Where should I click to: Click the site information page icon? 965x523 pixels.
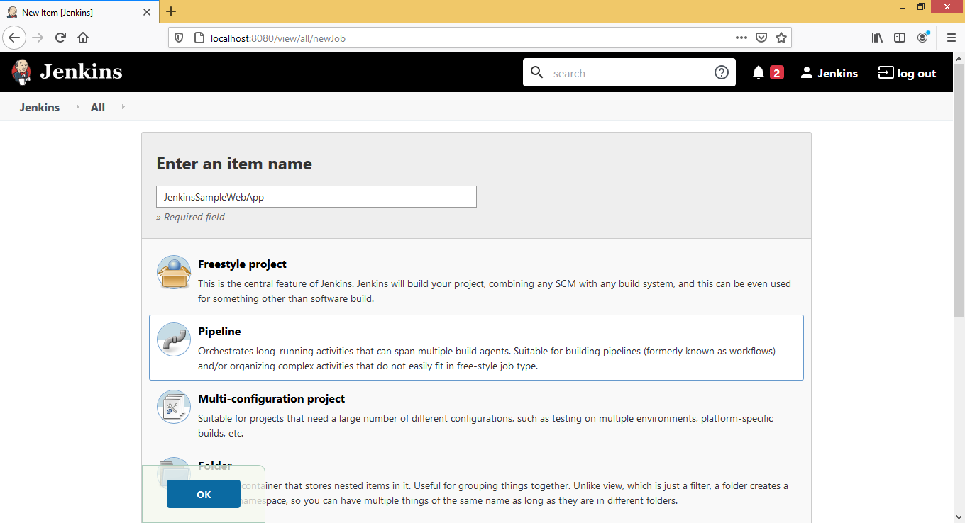pyautogui.click(x=198, y=38)
